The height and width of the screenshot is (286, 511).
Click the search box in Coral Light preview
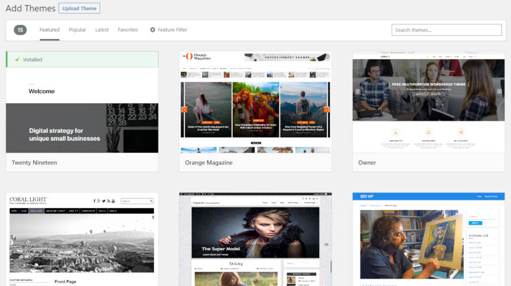coord(137,201)
